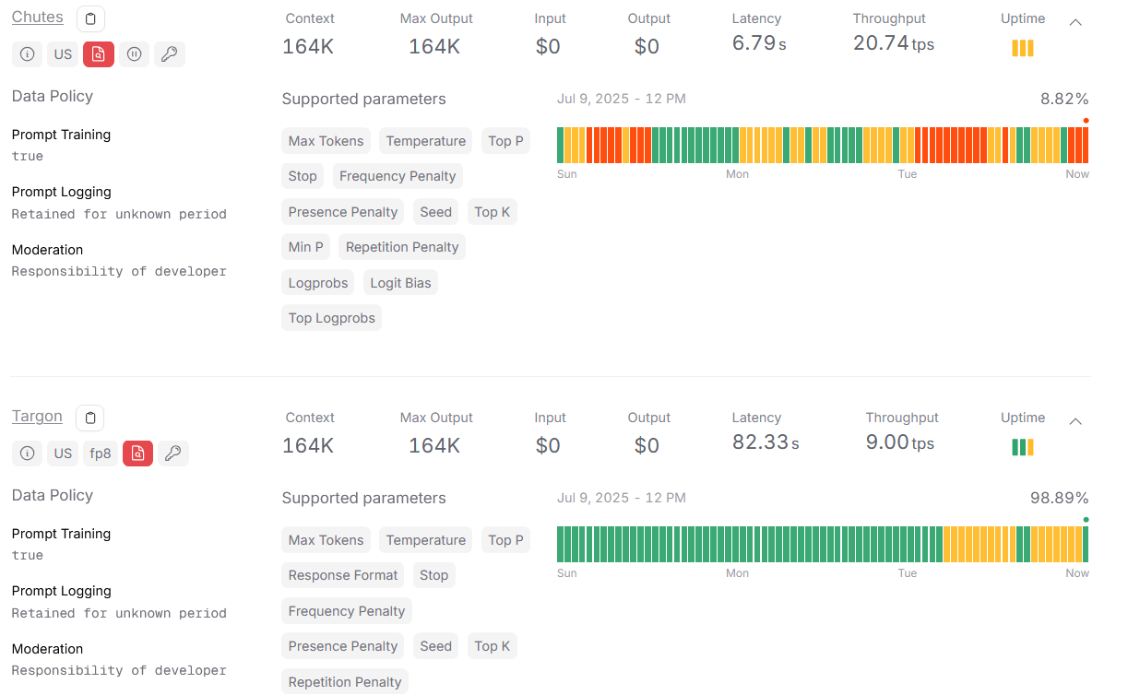
Task: Click the Top Logprobs parameter chip
Action: (332, 318)
